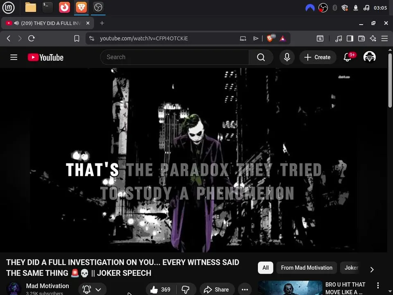
Task: Toggle Brave Shields lion icon
Action: pyautogui.click(x=271, y=38)
